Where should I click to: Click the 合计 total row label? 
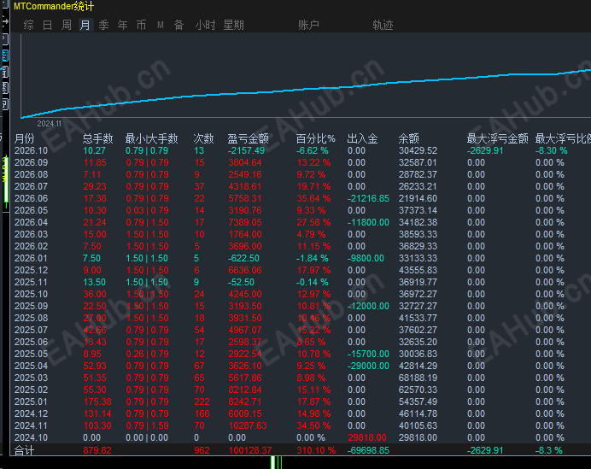pyautogui.click(x=24, y=450)
